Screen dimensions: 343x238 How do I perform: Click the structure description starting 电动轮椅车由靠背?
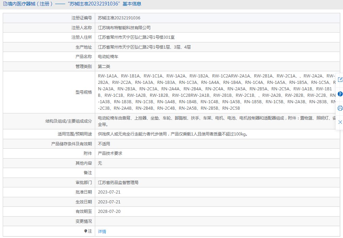[217, 121]
